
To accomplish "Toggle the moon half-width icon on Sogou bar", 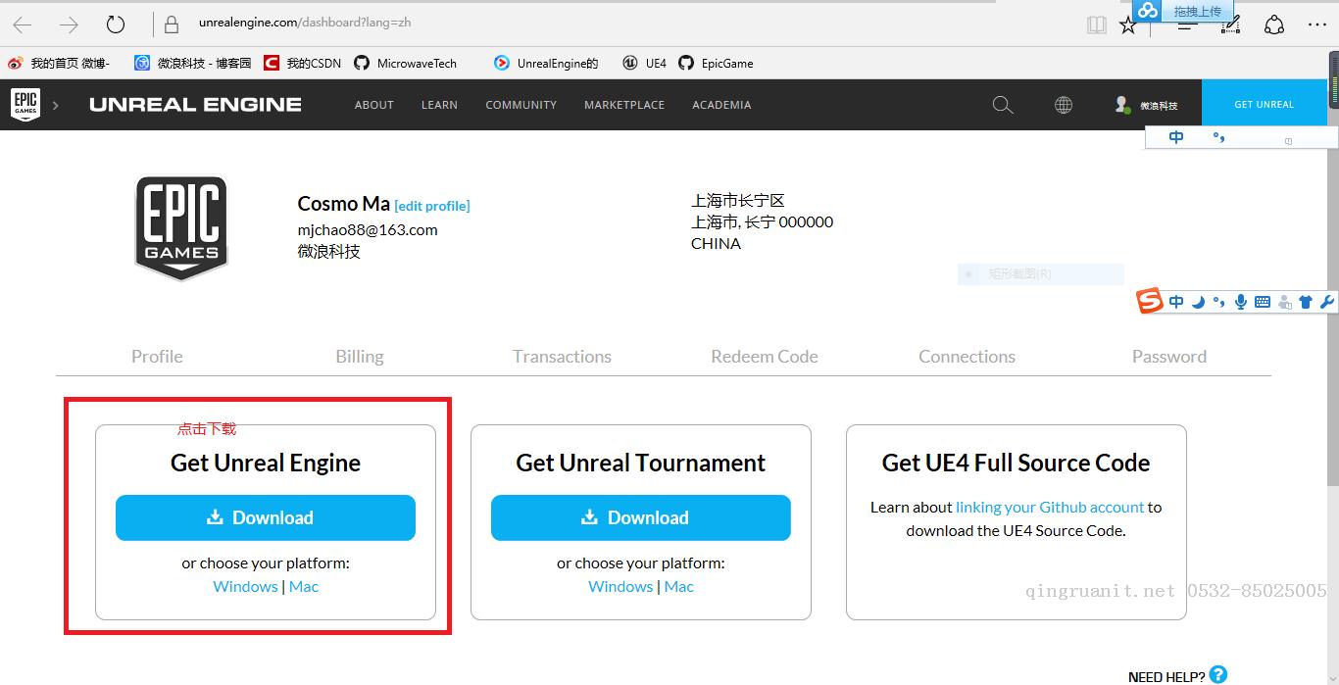I will tap(1198, 302).
